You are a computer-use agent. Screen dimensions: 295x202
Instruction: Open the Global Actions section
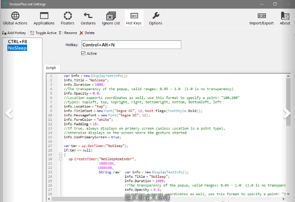(15, 18)
